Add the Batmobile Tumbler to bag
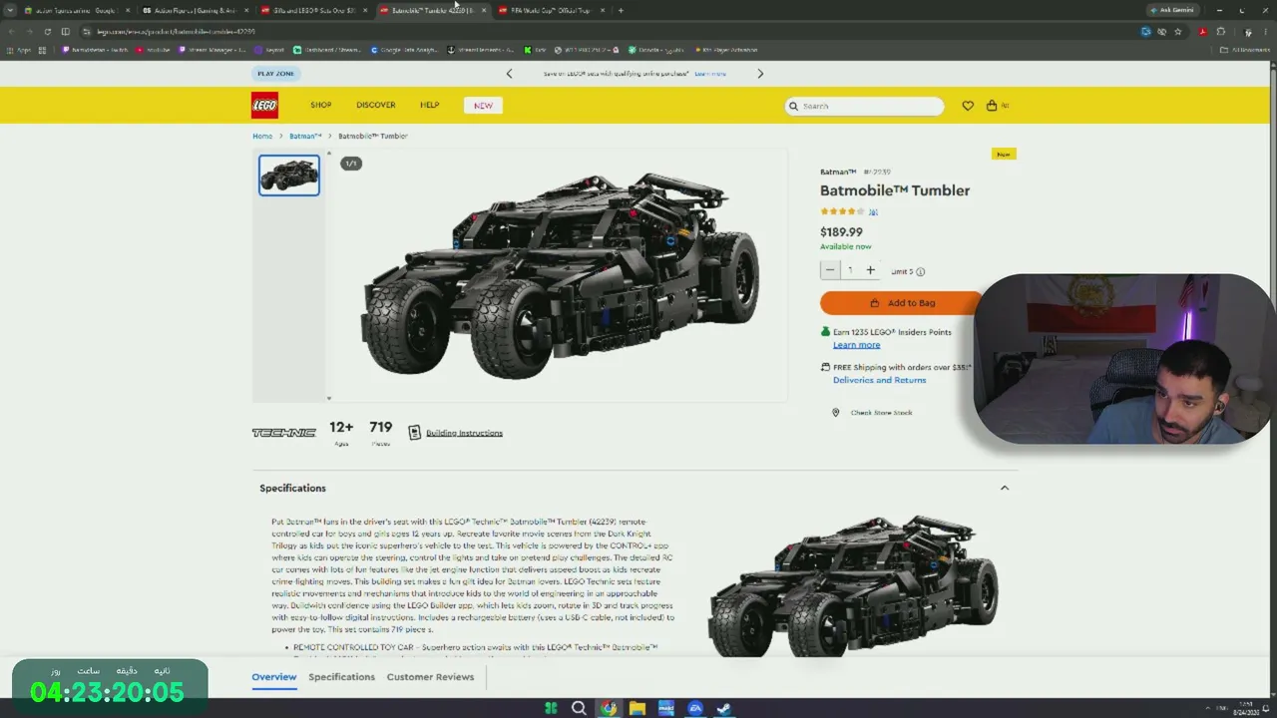Screen dimensions: 1277x718 tap(902, 303)
